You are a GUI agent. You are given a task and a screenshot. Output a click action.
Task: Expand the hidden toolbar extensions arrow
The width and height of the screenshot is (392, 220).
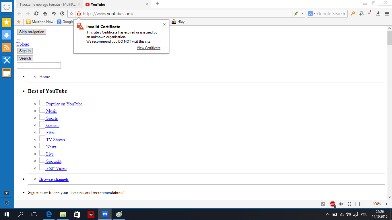click(x=369, y=13)
